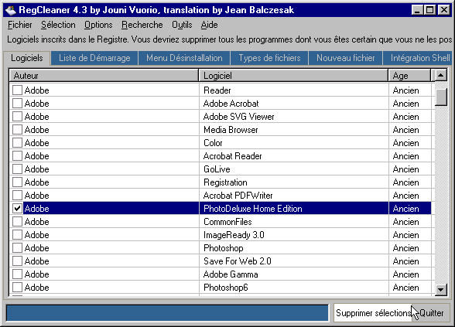
Task: Click the RegCleaner title bar app icon
Action: (x=11, y=10)
